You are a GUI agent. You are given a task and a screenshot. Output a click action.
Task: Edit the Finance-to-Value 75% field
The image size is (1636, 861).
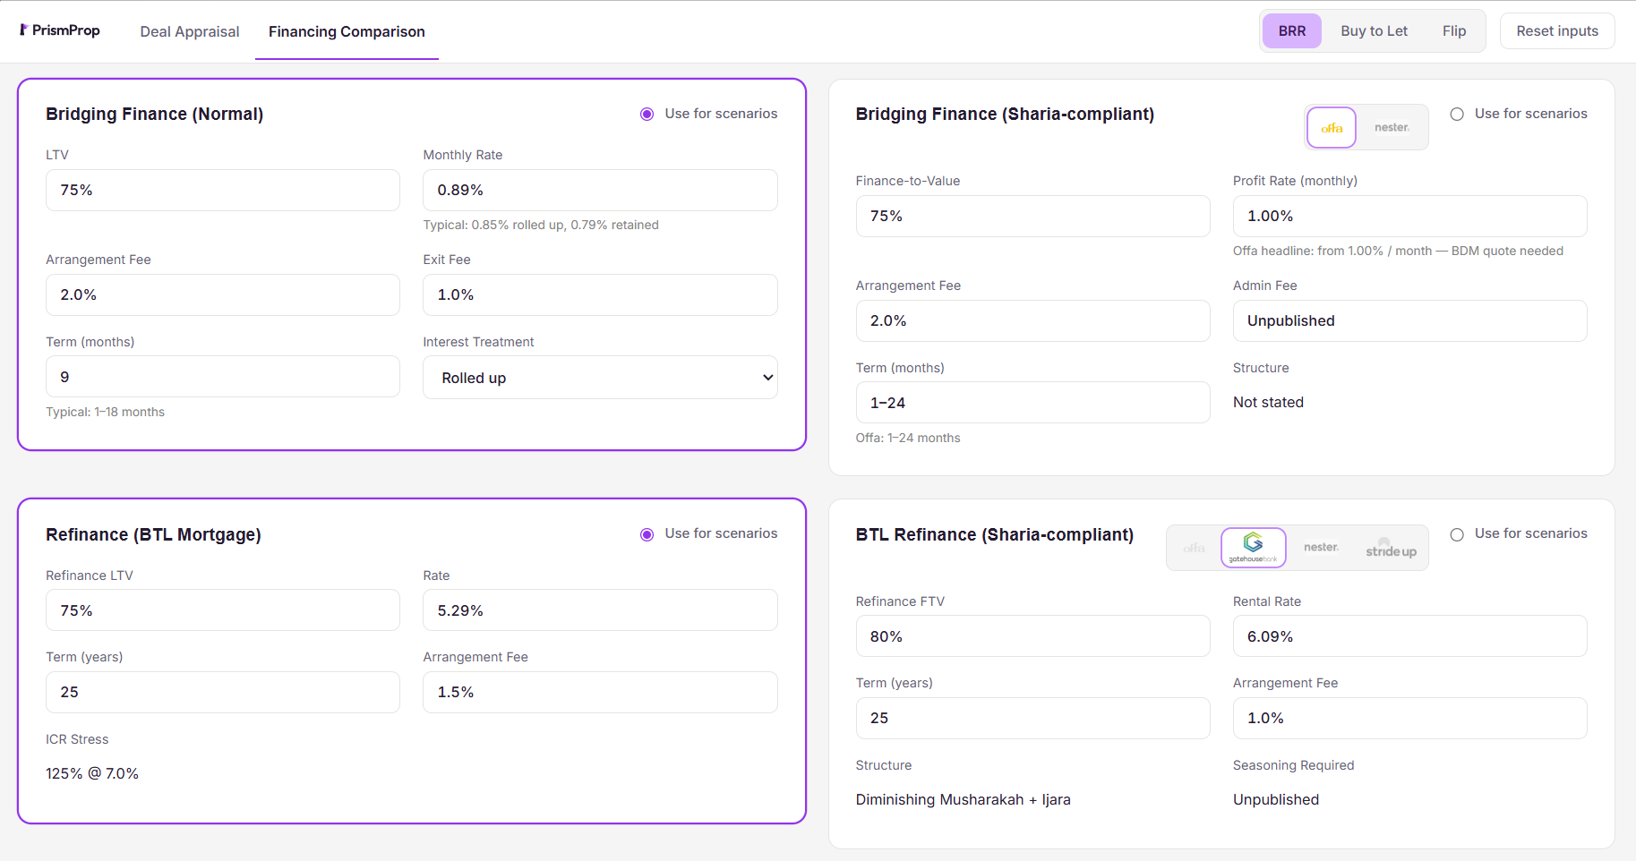click(1032, 216)
